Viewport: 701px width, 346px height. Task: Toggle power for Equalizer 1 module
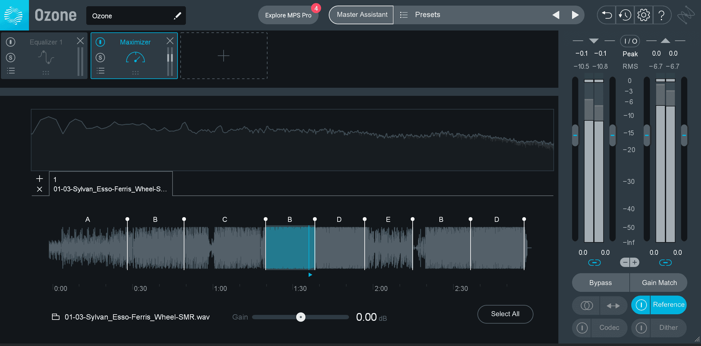[x=11, y=42]
